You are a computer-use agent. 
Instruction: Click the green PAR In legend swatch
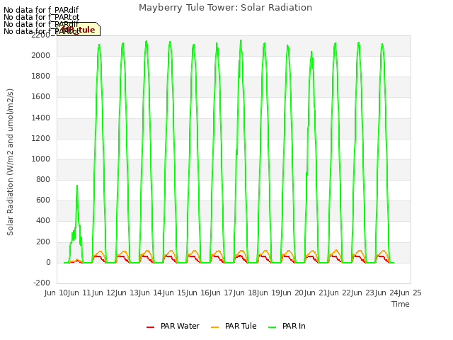272,327
